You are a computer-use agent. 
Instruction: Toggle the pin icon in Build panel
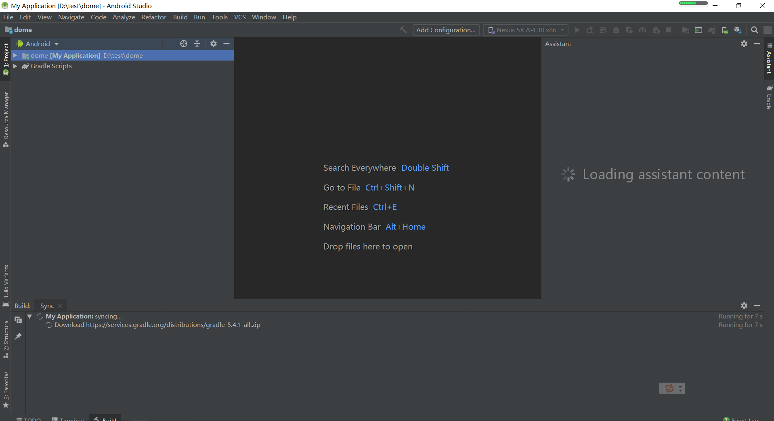coord(18,336)
